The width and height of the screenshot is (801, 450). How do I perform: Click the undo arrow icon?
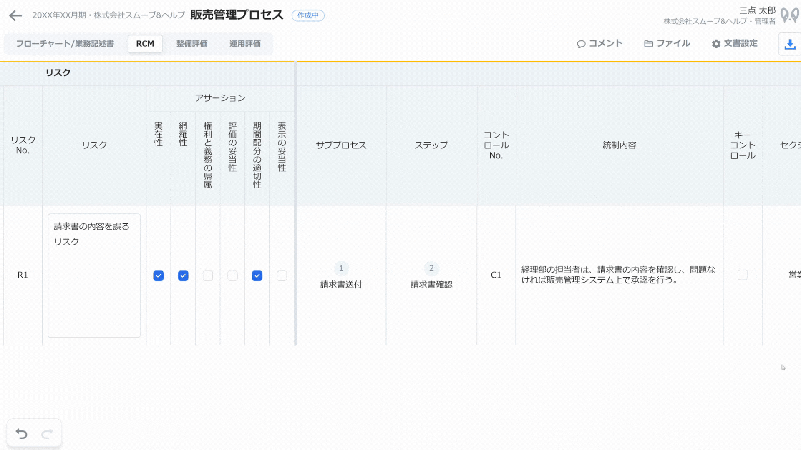pyautogui.click(x=22, y=434)
